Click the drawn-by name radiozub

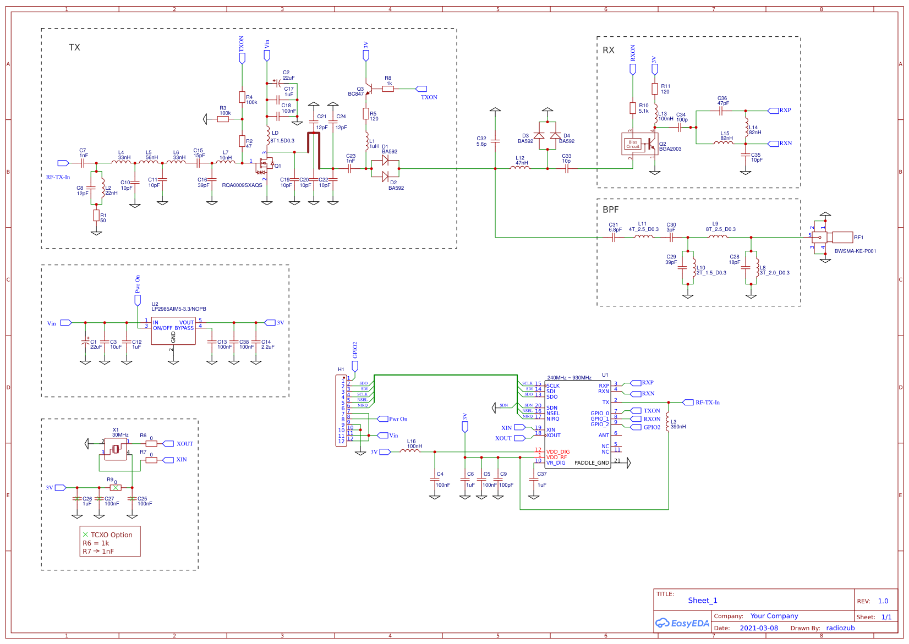tap(840, 628)
